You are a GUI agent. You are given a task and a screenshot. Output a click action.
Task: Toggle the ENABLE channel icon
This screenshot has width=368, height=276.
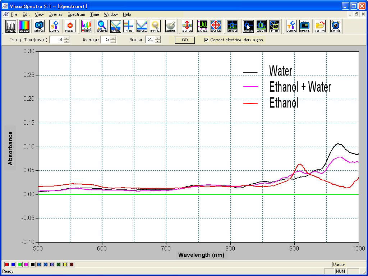tap(232, 26)
